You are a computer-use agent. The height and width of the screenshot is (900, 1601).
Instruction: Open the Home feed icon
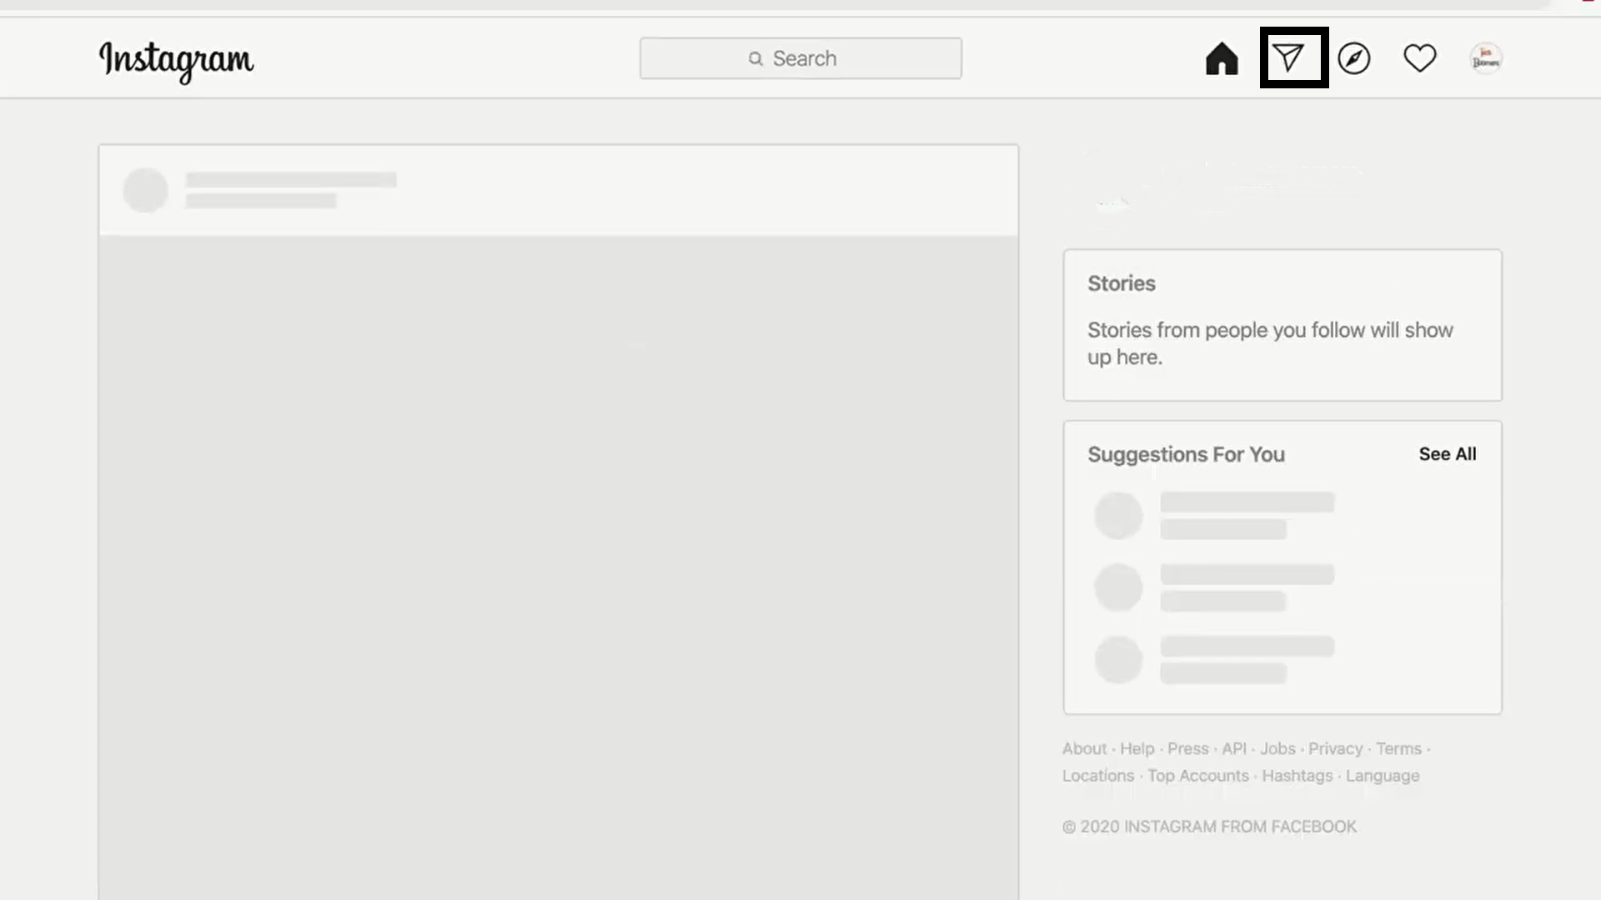[x=1222, y=58]
